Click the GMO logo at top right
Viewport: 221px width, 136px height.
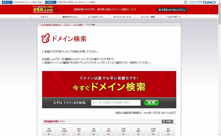pos(209,2)
